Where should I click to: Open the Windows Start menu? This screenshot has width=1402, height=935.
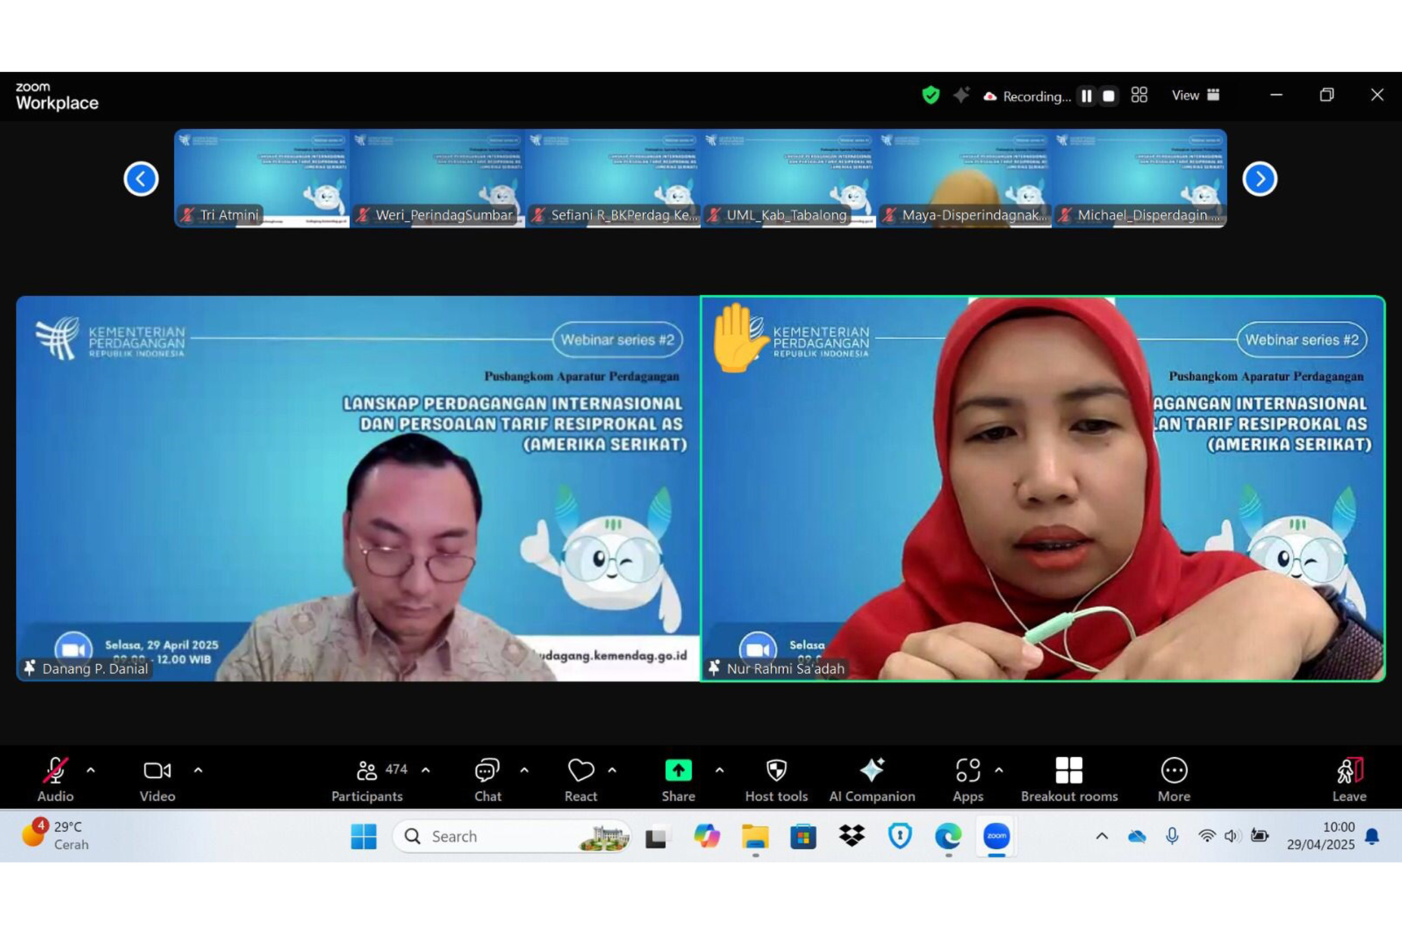[364, 836]
